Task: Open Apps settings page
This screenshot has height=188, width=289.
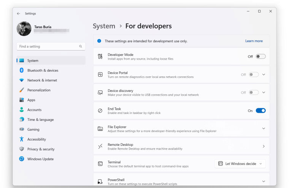Action: tap(51, 100)
